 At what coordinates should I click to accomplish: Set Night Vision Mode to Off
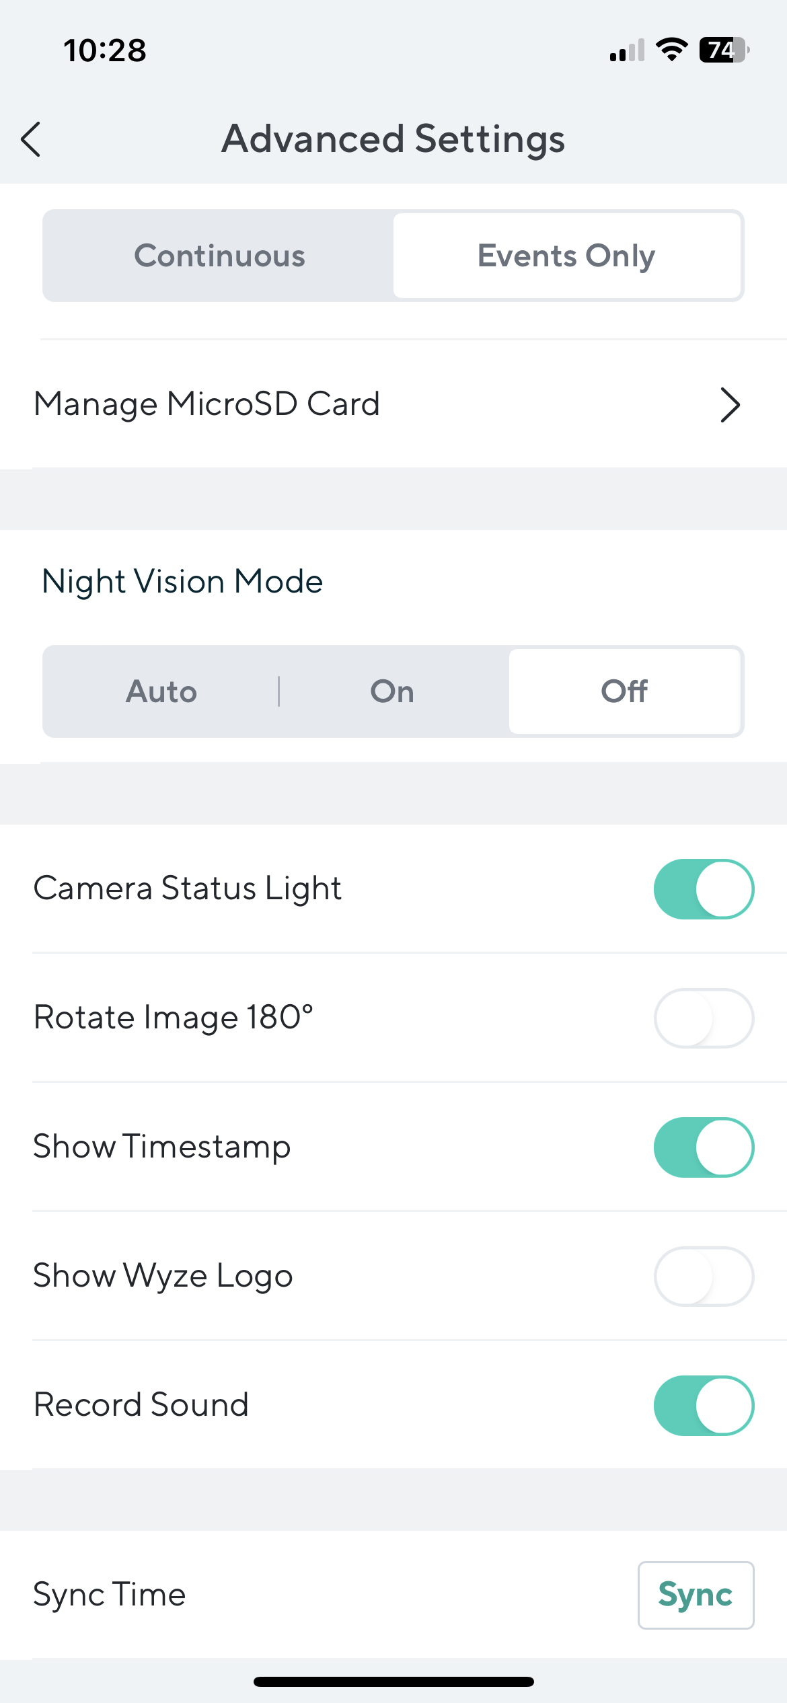tap(624, 691)
